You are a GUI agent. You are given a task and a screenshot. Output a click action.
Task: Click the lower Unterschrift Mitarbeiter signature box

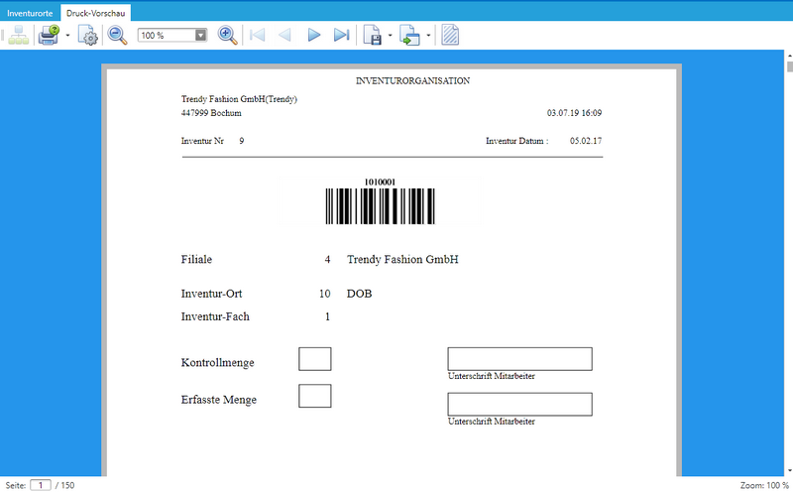(519, 404)
